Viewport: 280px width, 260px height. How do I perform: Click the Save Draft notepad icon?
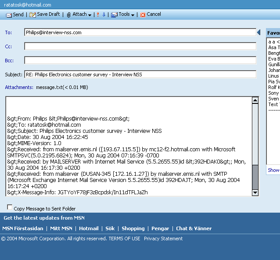[x=32, y=15]
